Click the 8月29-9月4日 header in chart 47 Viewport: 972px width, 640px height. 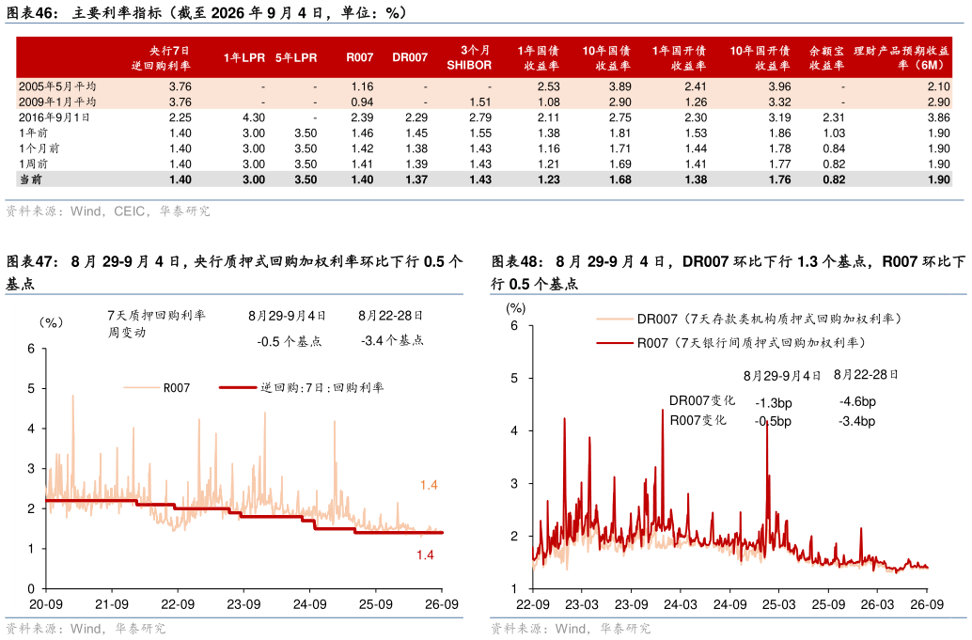coord(287,316)
